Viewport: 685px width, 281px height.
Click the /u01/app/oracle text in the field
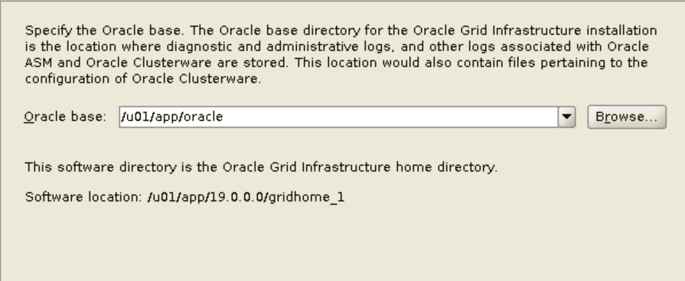tap(172, 116)
